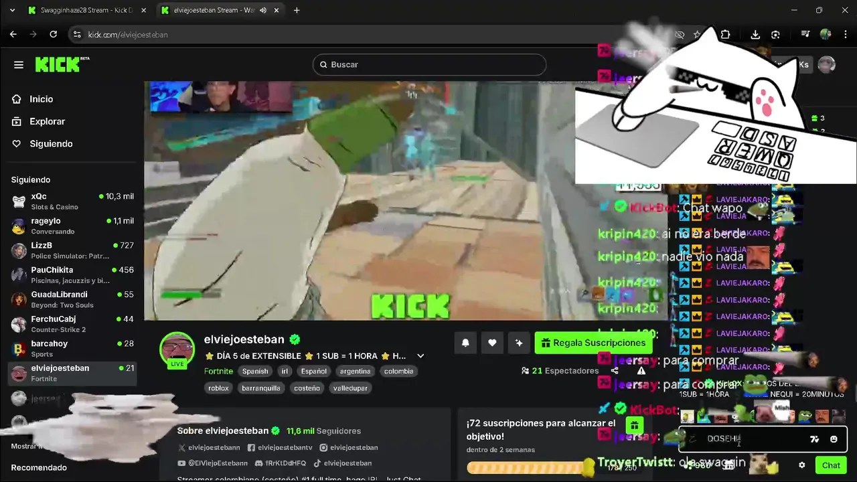This screenshot has width=857, height=482.
Task: Click the site information icon in address bar
Action: [x=76, y=34]
